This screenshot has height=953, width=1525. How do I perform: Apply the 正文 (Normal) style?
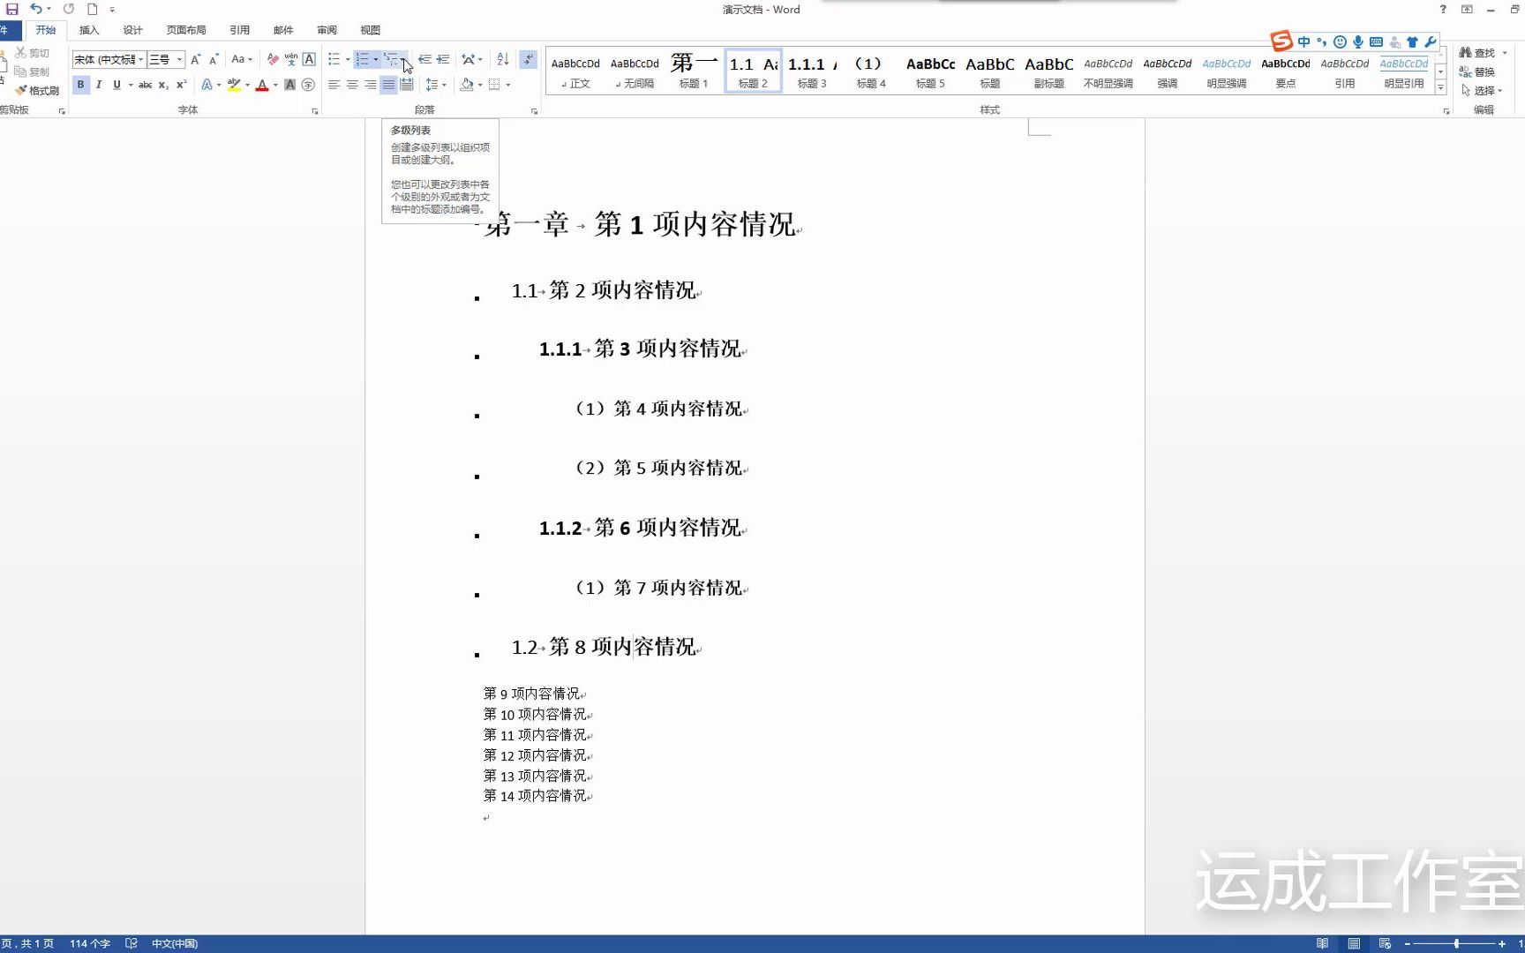[x=575, y=71]
